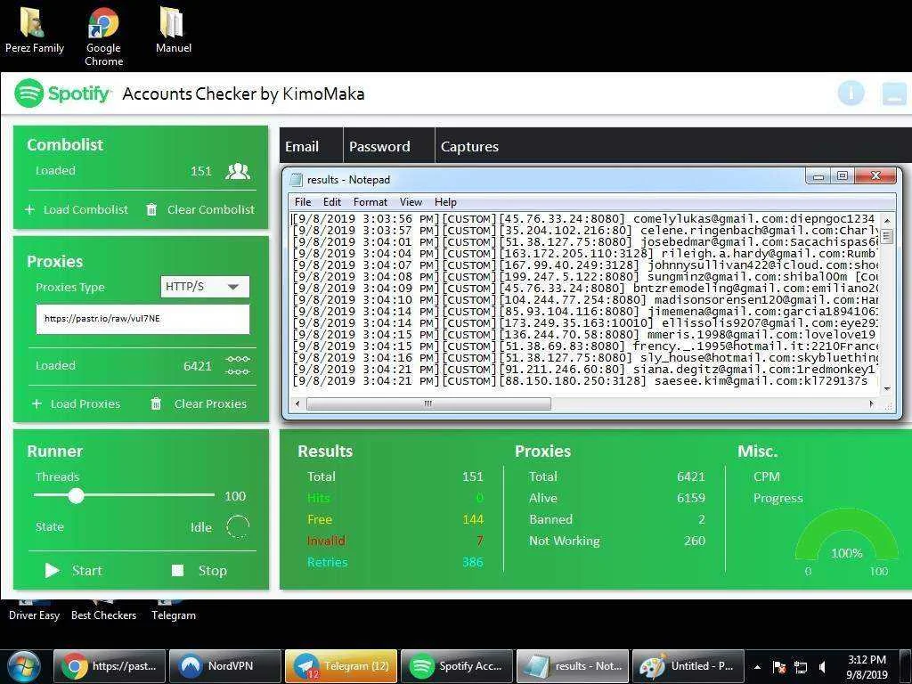
Task: Open the Windows Start menu
Action: [22, 666]
